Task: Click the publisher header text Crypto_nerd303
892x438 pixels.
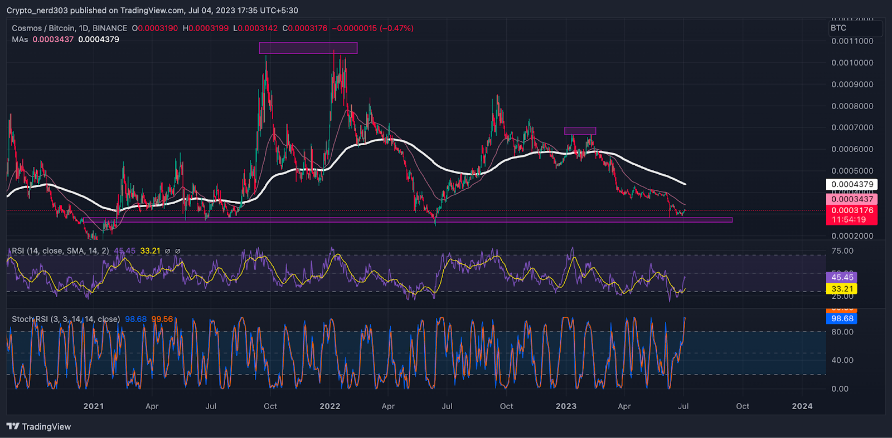Action: point(37,11)
